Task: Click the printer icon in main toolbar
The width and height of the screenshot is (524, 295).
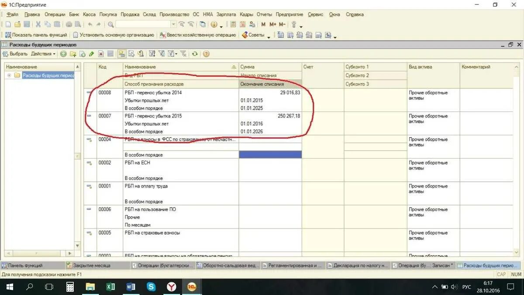Action: (x=69, y=24)
